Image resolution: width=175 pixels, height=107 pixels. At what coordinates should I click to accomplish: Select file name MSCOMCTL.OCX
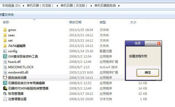(21, 67)
